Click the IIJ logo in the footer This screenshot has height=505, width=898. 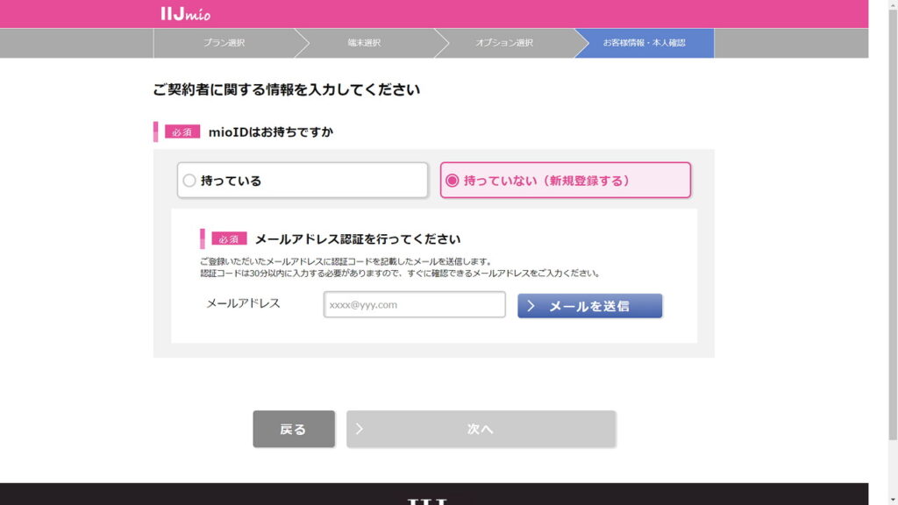click(428, 501)
